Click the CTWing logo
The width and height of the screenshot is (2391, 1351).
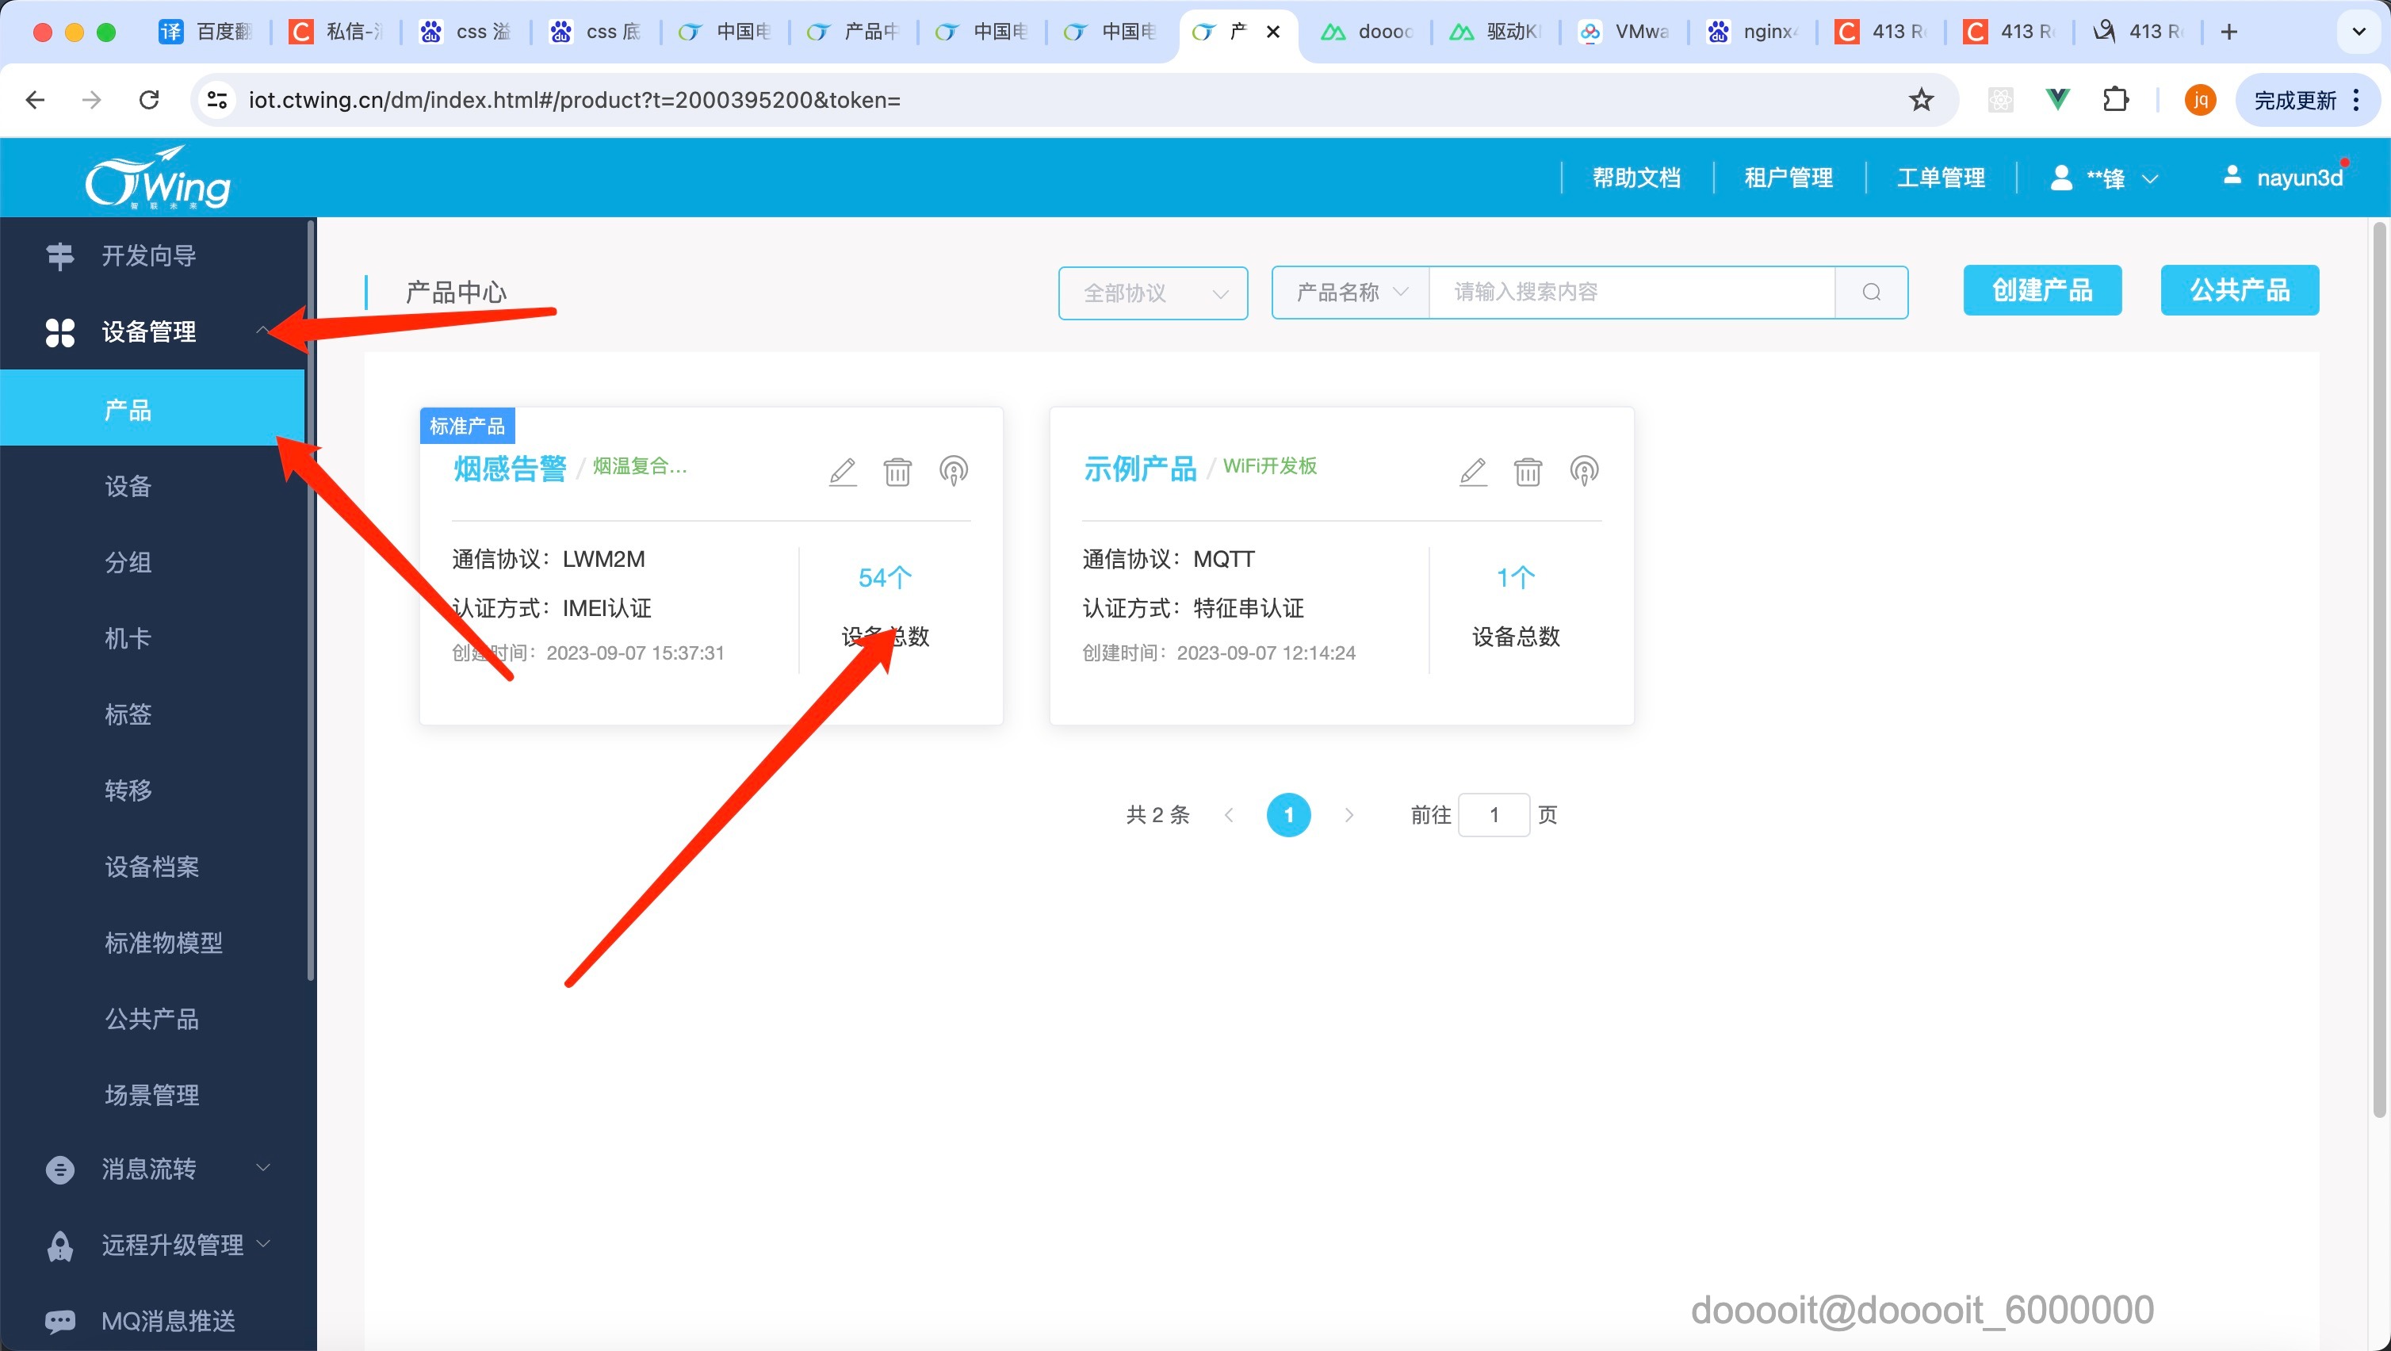point(158,177)
